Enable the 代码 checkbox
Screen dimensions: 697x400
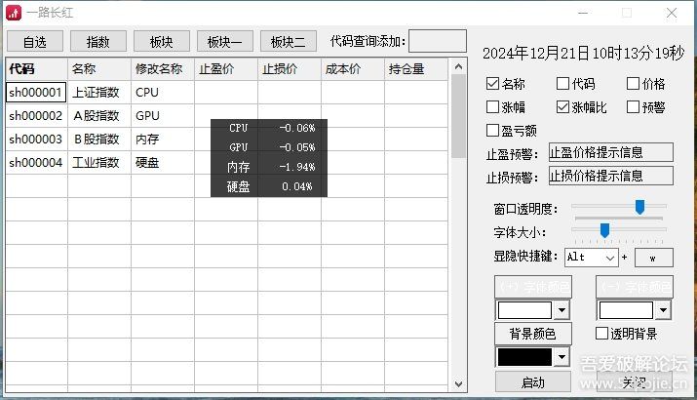(563, 84)
